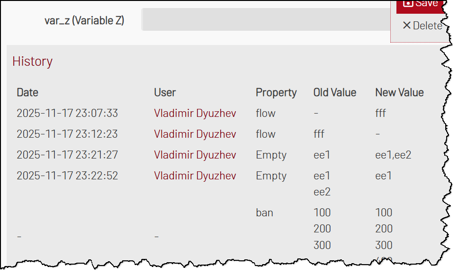This screenshot has width=458, height=275.
Task: Select Vladimir Dyuzhev link in 23:22:52 row
Action: pos(195,176)
